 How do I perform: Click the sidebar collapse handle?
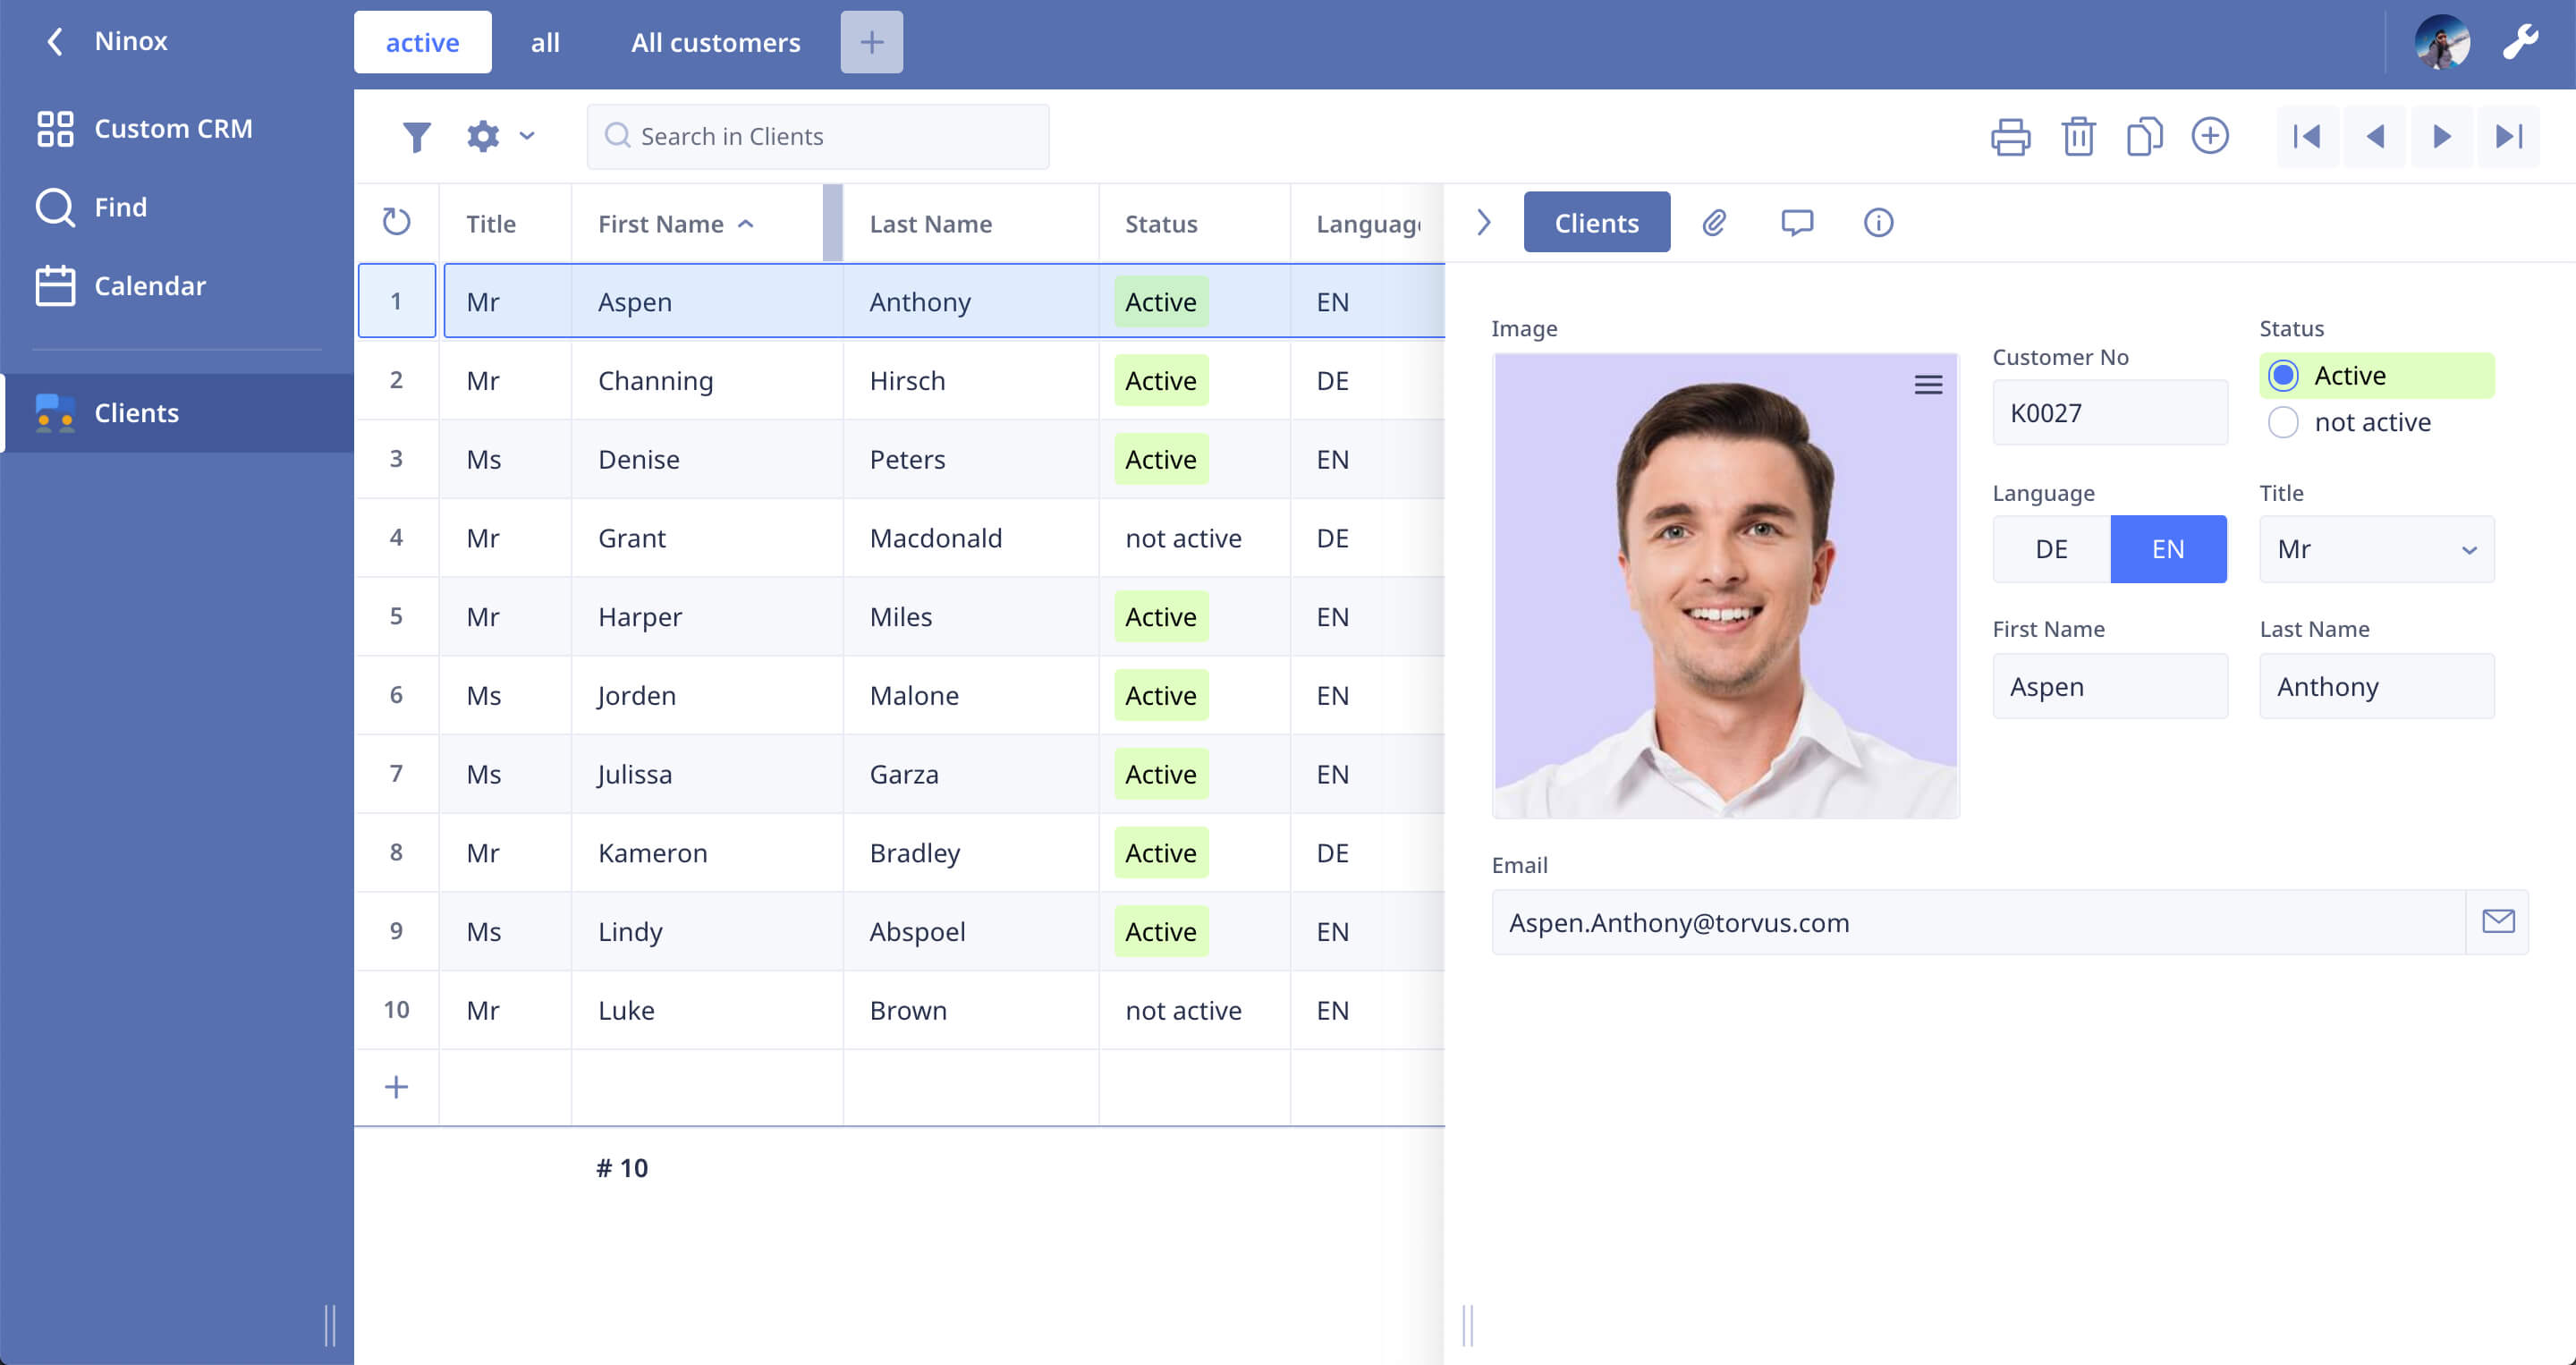tap(330, 1325)
